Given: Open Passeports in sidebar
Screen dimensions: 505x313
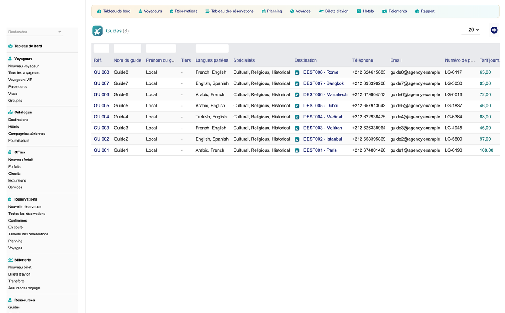Looking at the screenshot, I should 17,87.
